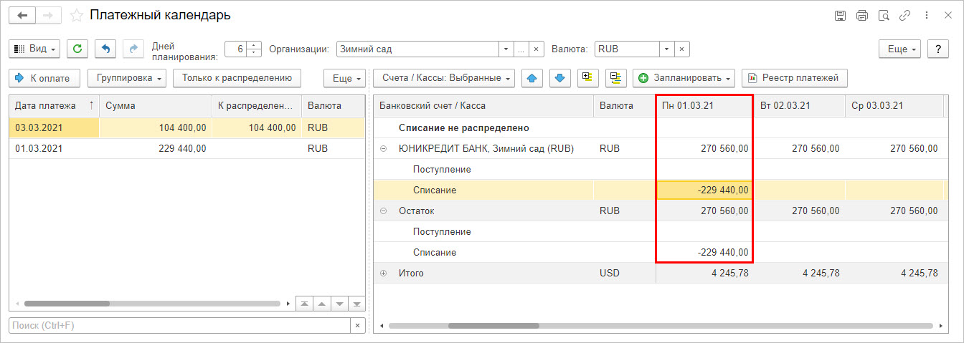Collapse the ЮНИКРЕДИТ БАНК row

tap(383, 149)
